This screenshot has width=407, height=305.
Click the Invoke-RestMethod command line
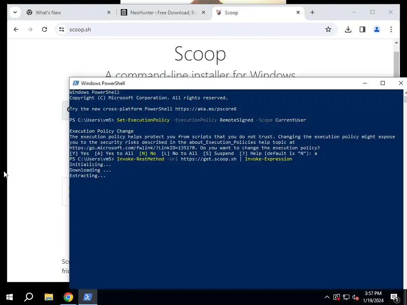[181, 159]
